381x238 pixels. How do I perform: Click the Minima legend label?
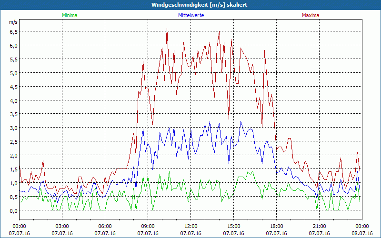pyautogui.click(x=70, y=15)
